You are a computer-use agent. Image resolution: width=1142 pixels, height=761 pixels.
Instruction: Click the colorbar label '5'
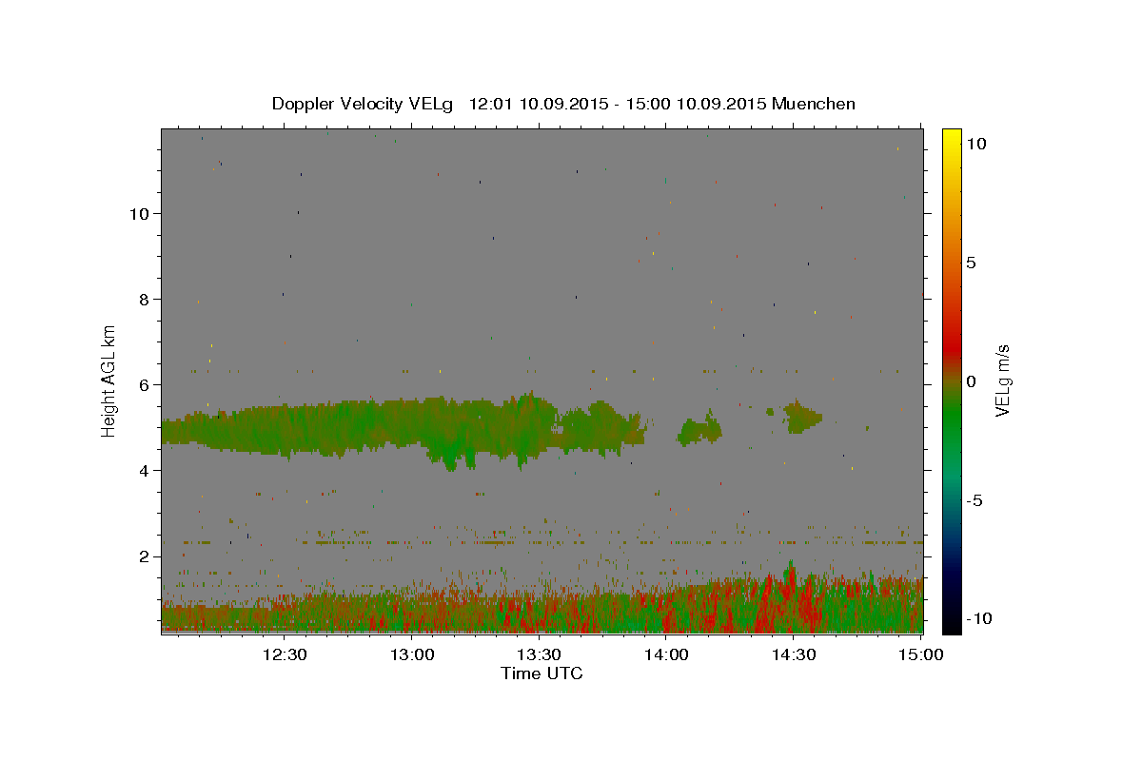pos(971,263)
